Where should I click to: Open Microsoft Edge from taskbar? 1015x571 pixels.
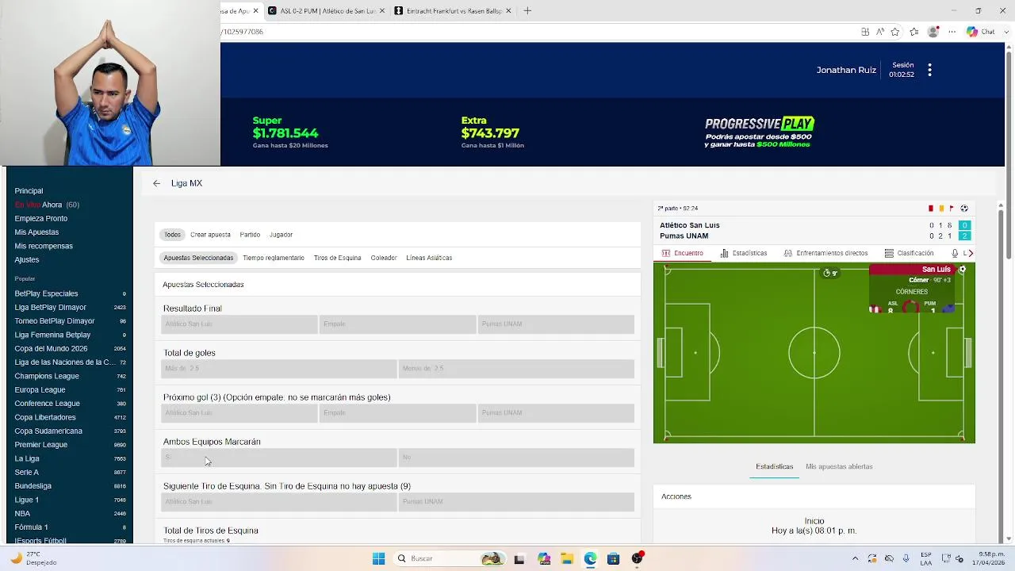591,558
